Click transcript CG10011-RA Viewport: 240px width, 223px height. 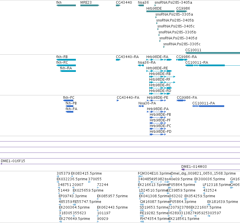[x=213, y=65]
